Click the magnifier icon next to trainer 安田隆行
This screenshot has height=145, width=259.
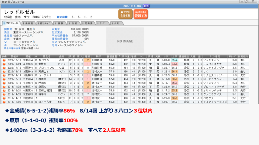34,29
